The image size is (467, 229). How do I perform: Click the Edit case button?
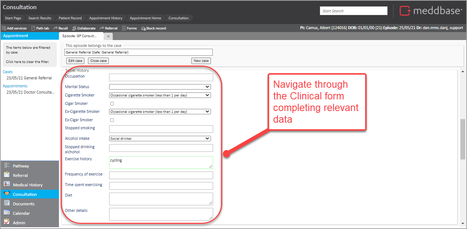(x=76, y=61)
